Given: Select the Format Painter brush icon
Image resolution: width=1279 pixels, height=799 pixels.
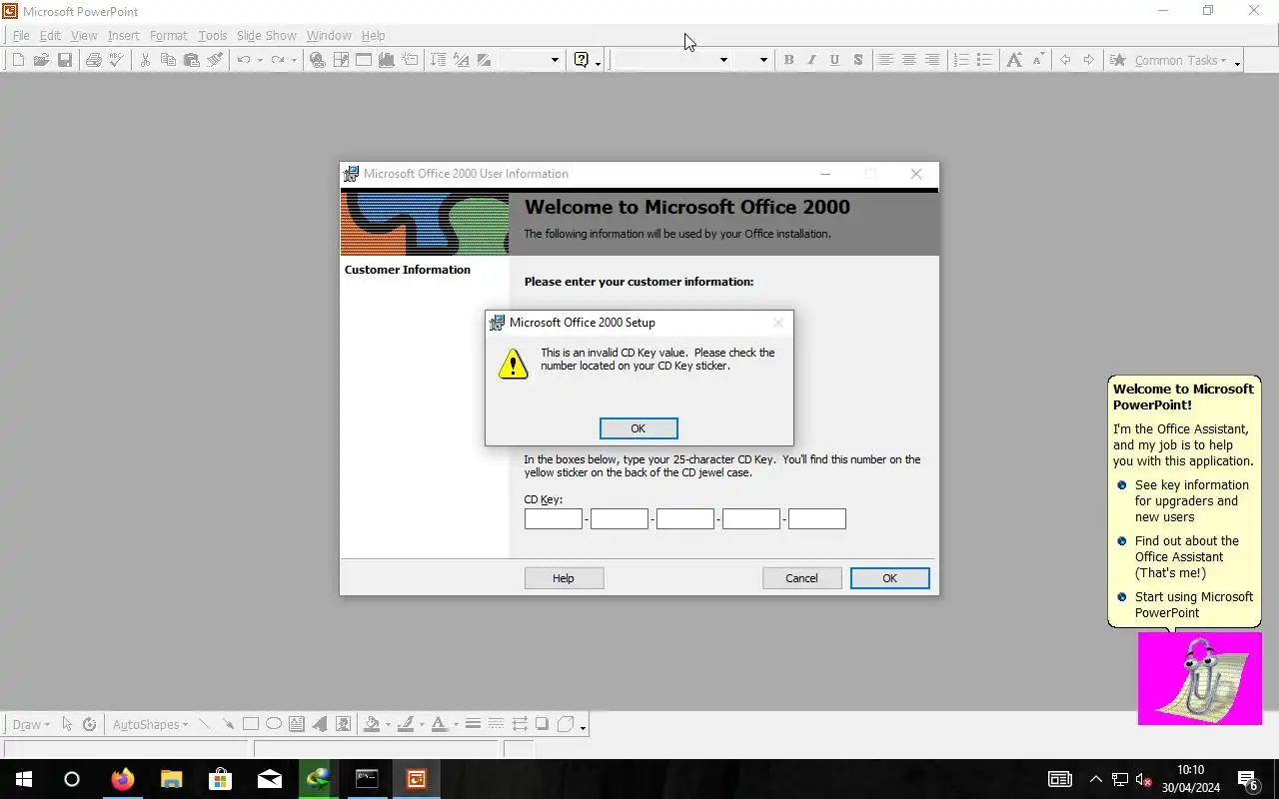Looking at the screenshot, I should (x=215, y=60).
